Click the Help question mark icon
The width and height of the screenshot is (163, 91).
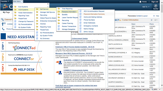pos(154,16)
